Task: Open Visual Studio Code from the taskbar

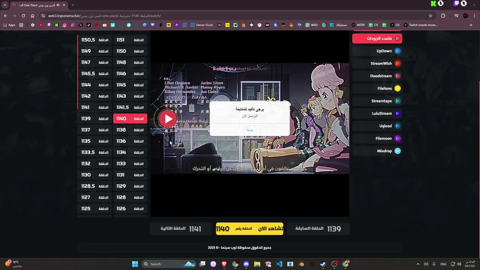Action: pos(279,264)
